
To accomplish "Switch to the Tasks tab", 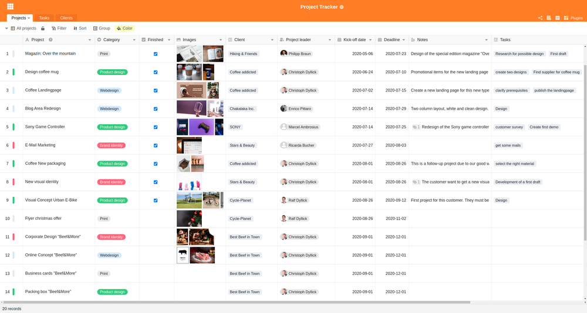I will coord(44,18).
